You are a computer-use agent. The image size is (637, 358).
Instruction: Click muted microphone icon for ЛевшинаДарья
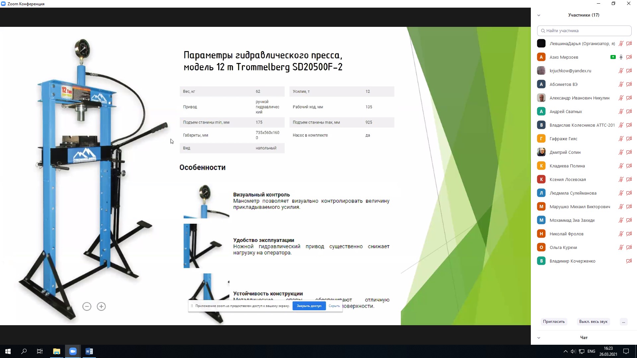click(x=621, y=43)
